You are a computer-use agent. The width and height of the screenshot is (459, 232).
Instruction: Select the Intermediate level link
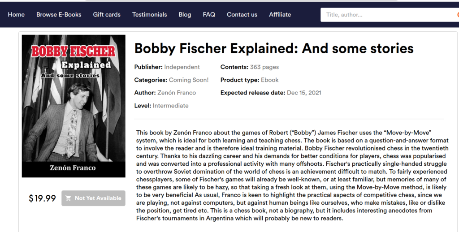tap(171, 106)
